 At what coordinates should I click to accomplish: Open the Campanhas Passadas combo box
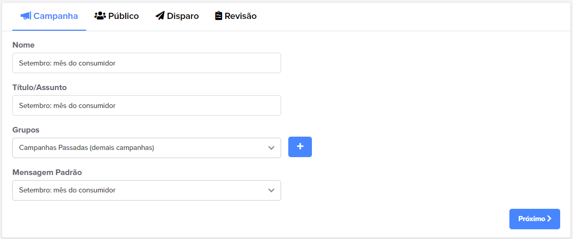pyautogui.click(x=147, y=148)
